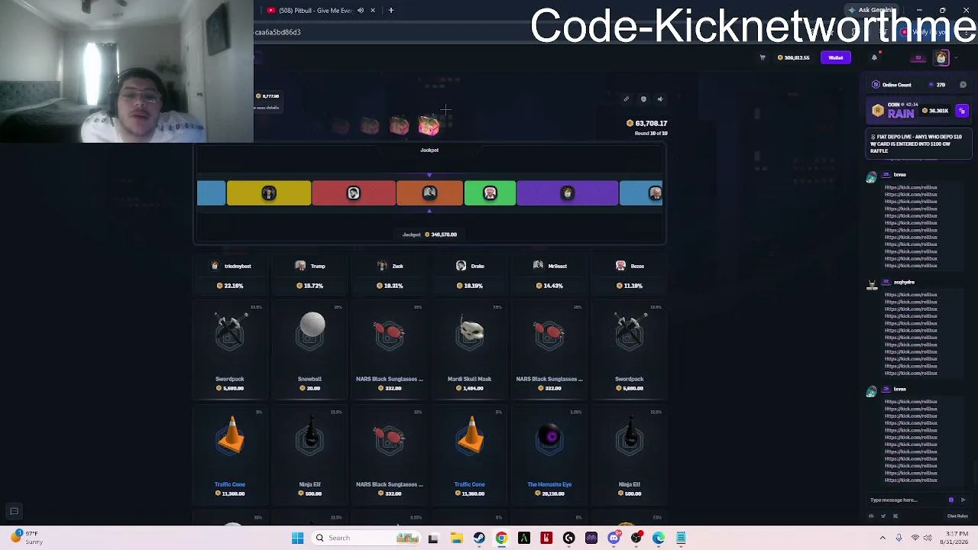
Task: Select the Pitbull YouTube tab
Action: (317, 11)
